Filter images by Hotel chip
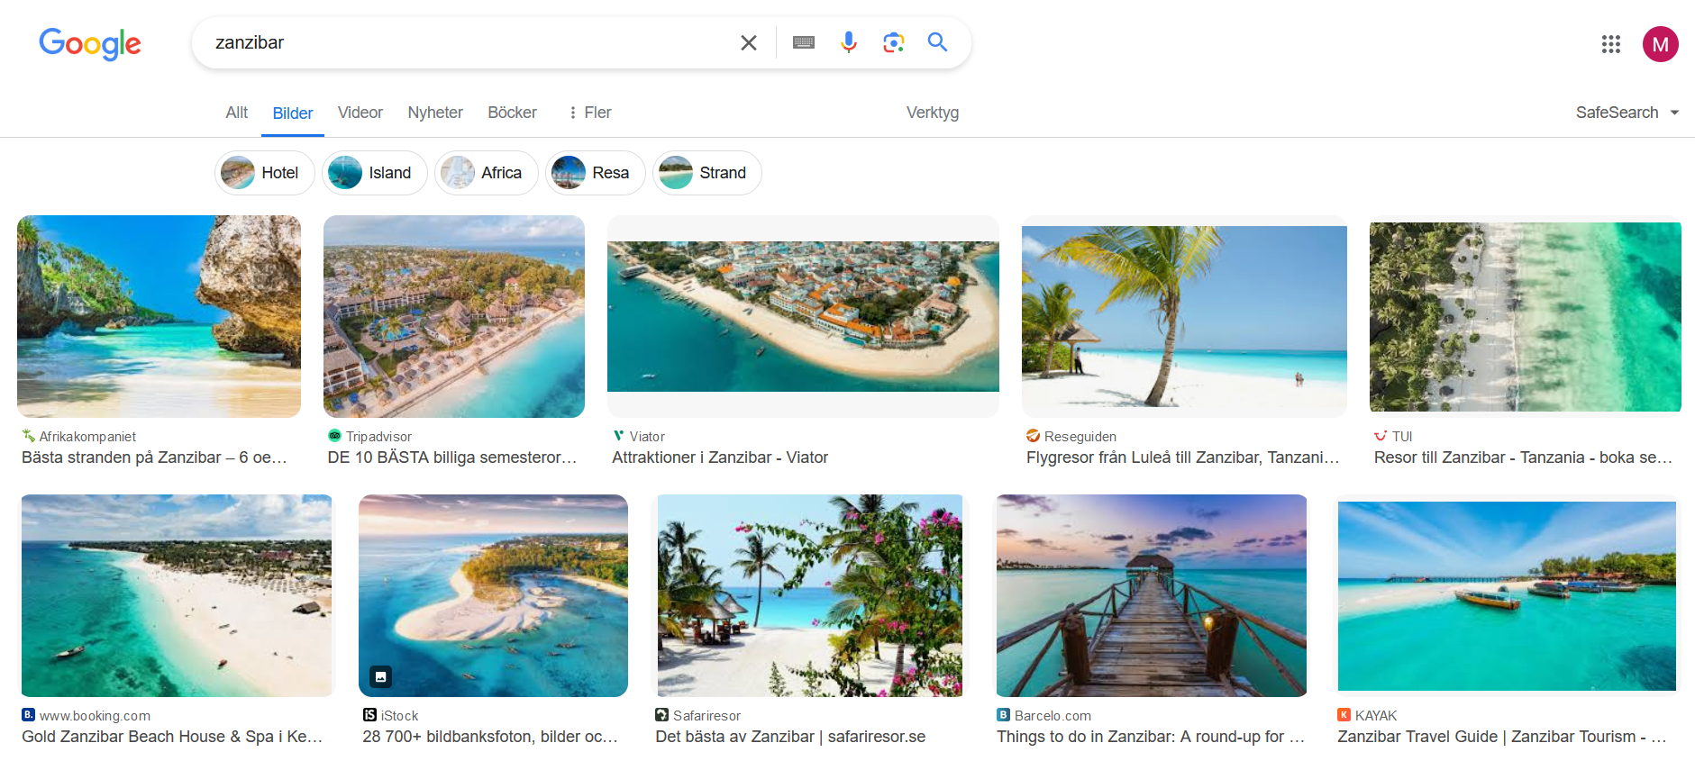 [x=264, y=173]
